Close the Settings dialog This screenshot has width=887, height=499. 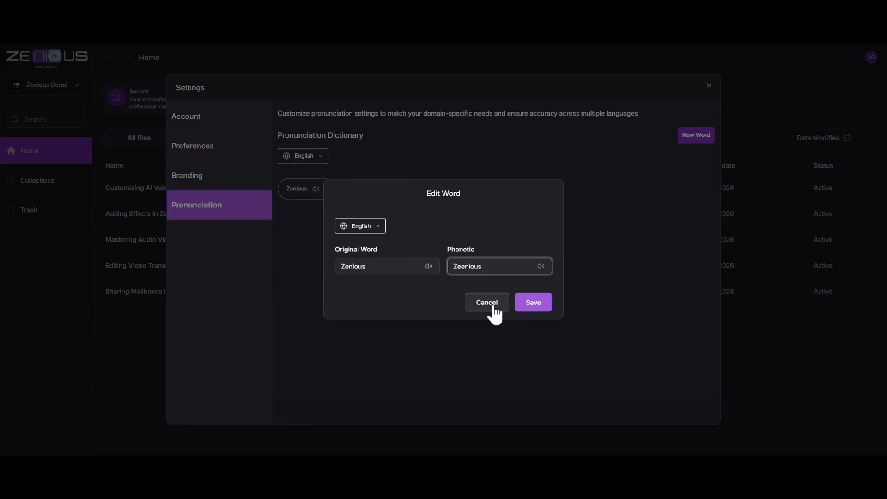tap(709, 85)
